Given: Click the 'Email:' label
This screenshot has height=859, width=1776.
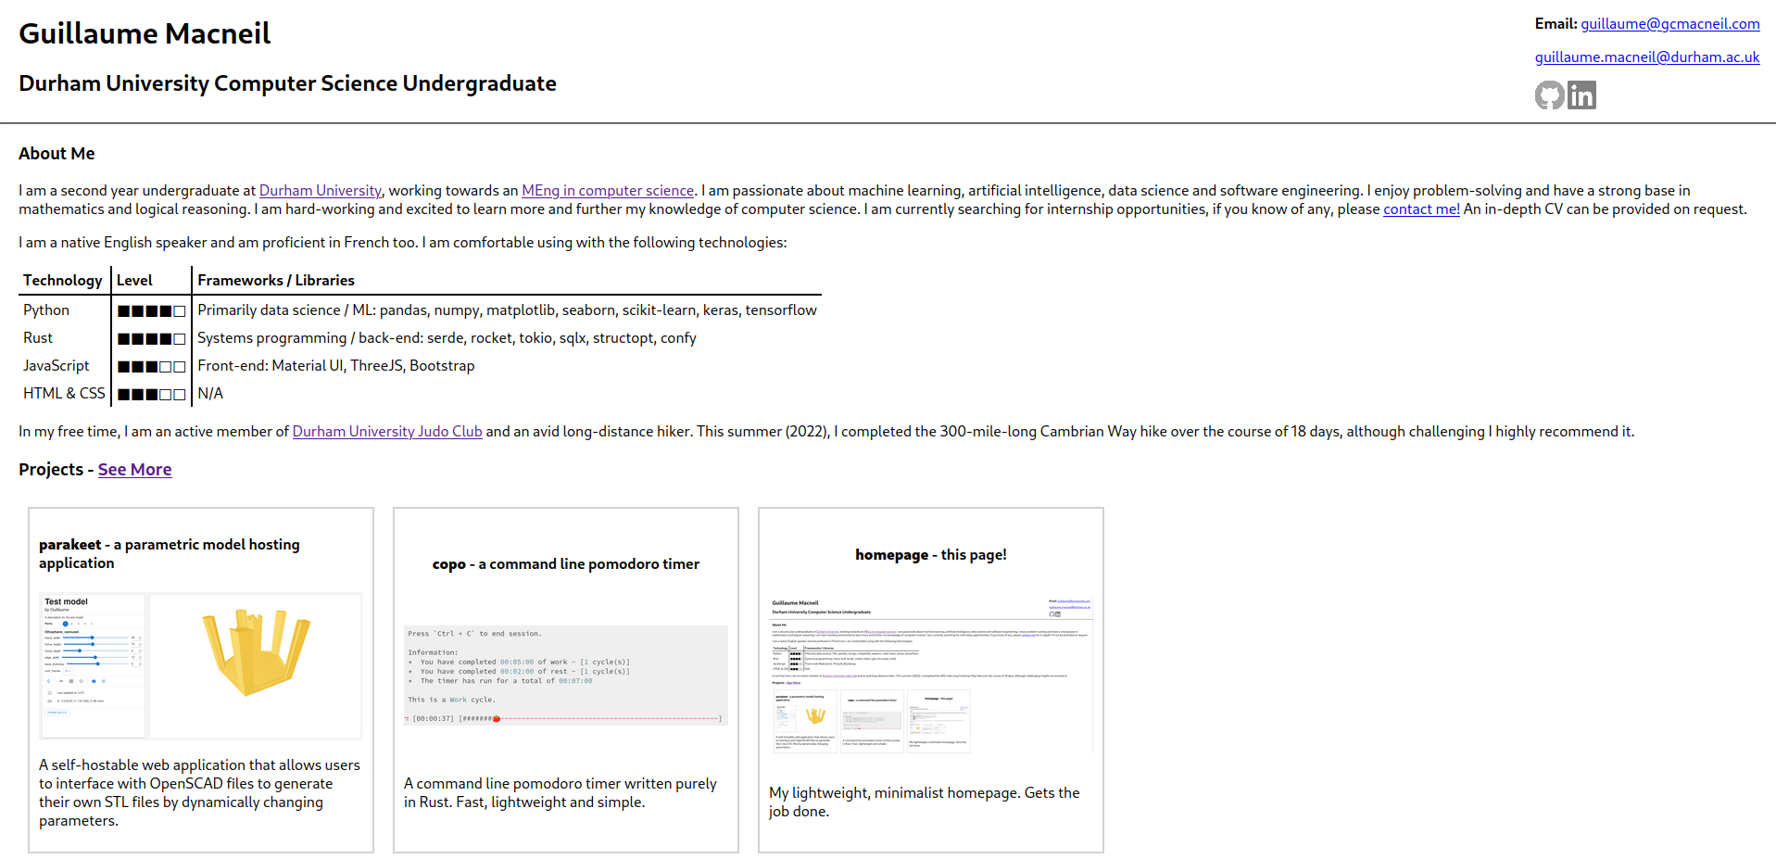Looking at the screenshot, I should pyautogui.click(x=1556, y=24).
